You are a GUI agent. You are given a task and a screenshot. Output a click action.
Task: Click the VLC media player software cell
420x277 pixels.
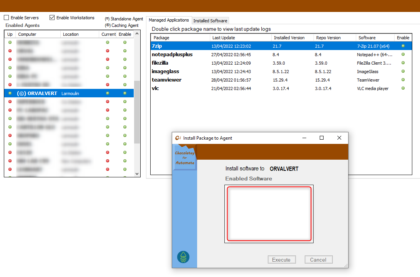tap(373, 88)
